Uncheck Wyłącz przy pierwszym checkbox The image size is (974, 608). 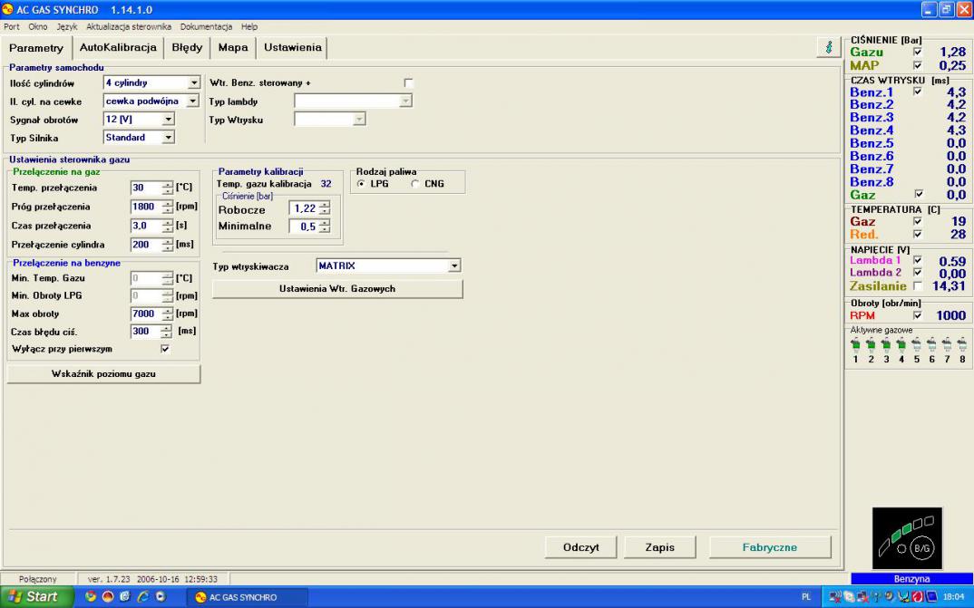165,349
